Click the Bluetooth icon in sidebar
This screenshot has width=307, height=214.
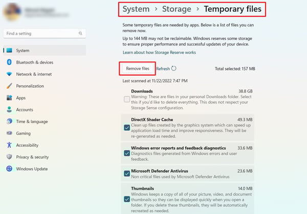click(9, 62)
